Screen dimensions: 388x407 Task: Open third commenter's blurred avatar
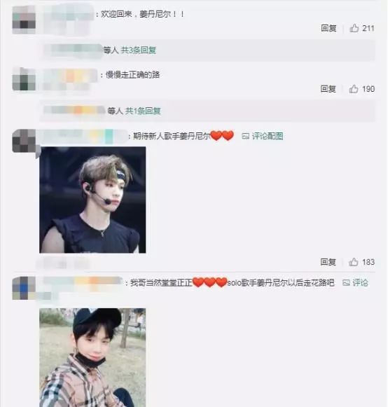click(x=24, y=141)
